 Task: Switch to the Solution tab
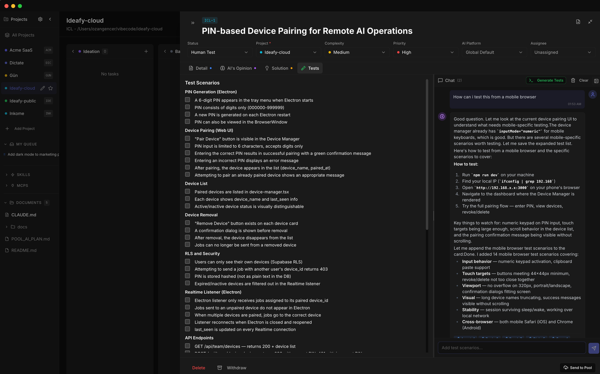click(x=279, y=68)
